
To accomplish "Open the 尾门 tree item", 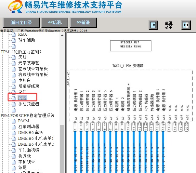I will 22,92.
